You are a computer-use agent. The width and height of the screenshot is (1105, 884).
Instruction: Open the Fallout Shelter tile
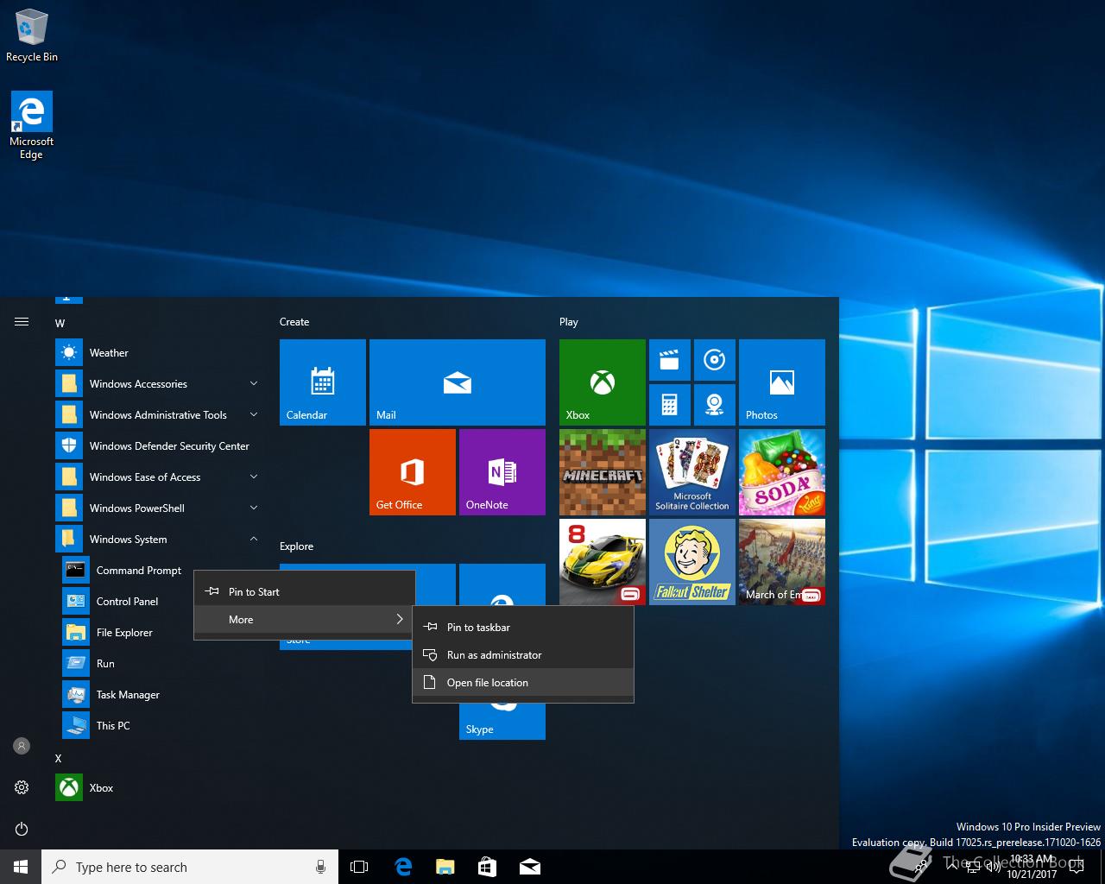click(691, 561)
